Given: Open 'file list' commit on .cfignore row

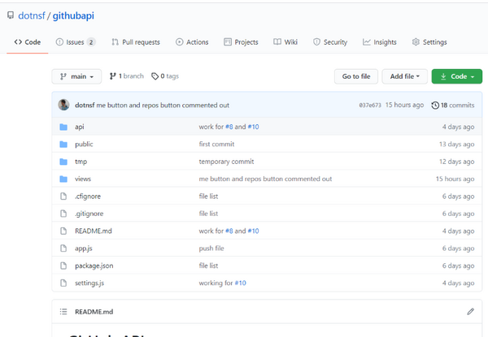Looking at the screenshot, I should 208,197.
